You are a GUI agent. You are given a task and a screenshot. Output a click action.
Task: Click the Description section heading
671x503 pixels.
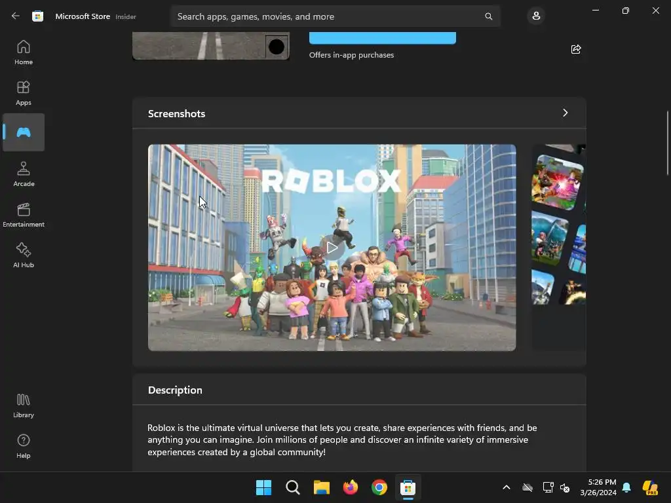(175, 390)
